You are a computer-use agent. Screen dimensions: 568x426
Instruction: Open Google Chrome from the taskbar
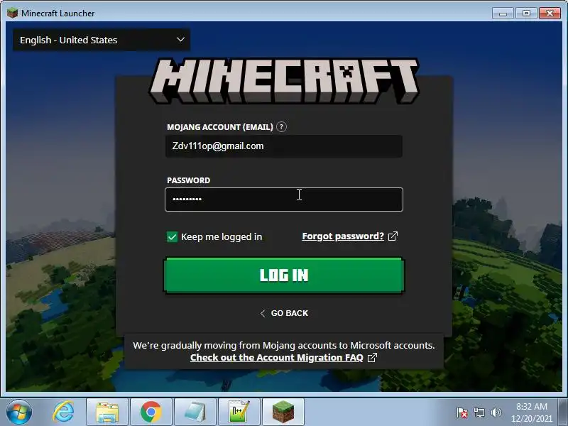tap(151, 412)
